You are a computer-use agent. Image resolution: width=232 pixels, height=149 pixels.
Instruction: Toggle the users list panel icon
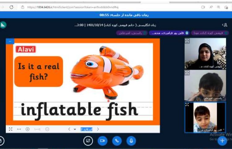point(225,25)
